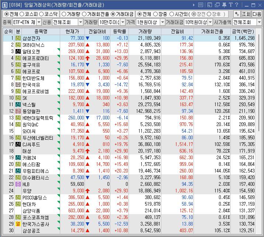Open the 신용 전체조회 dropdown

click(x=80, y=22)
